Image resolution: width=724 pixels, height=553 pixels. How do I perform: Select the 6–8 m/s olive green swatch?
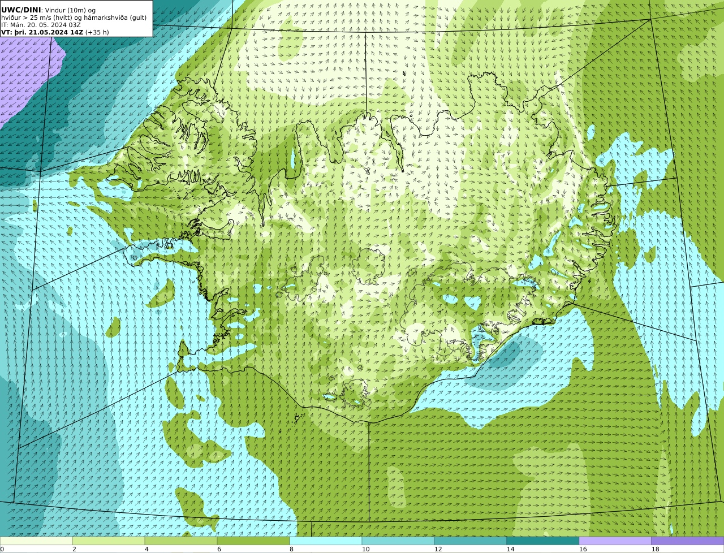tap(253, 541)
